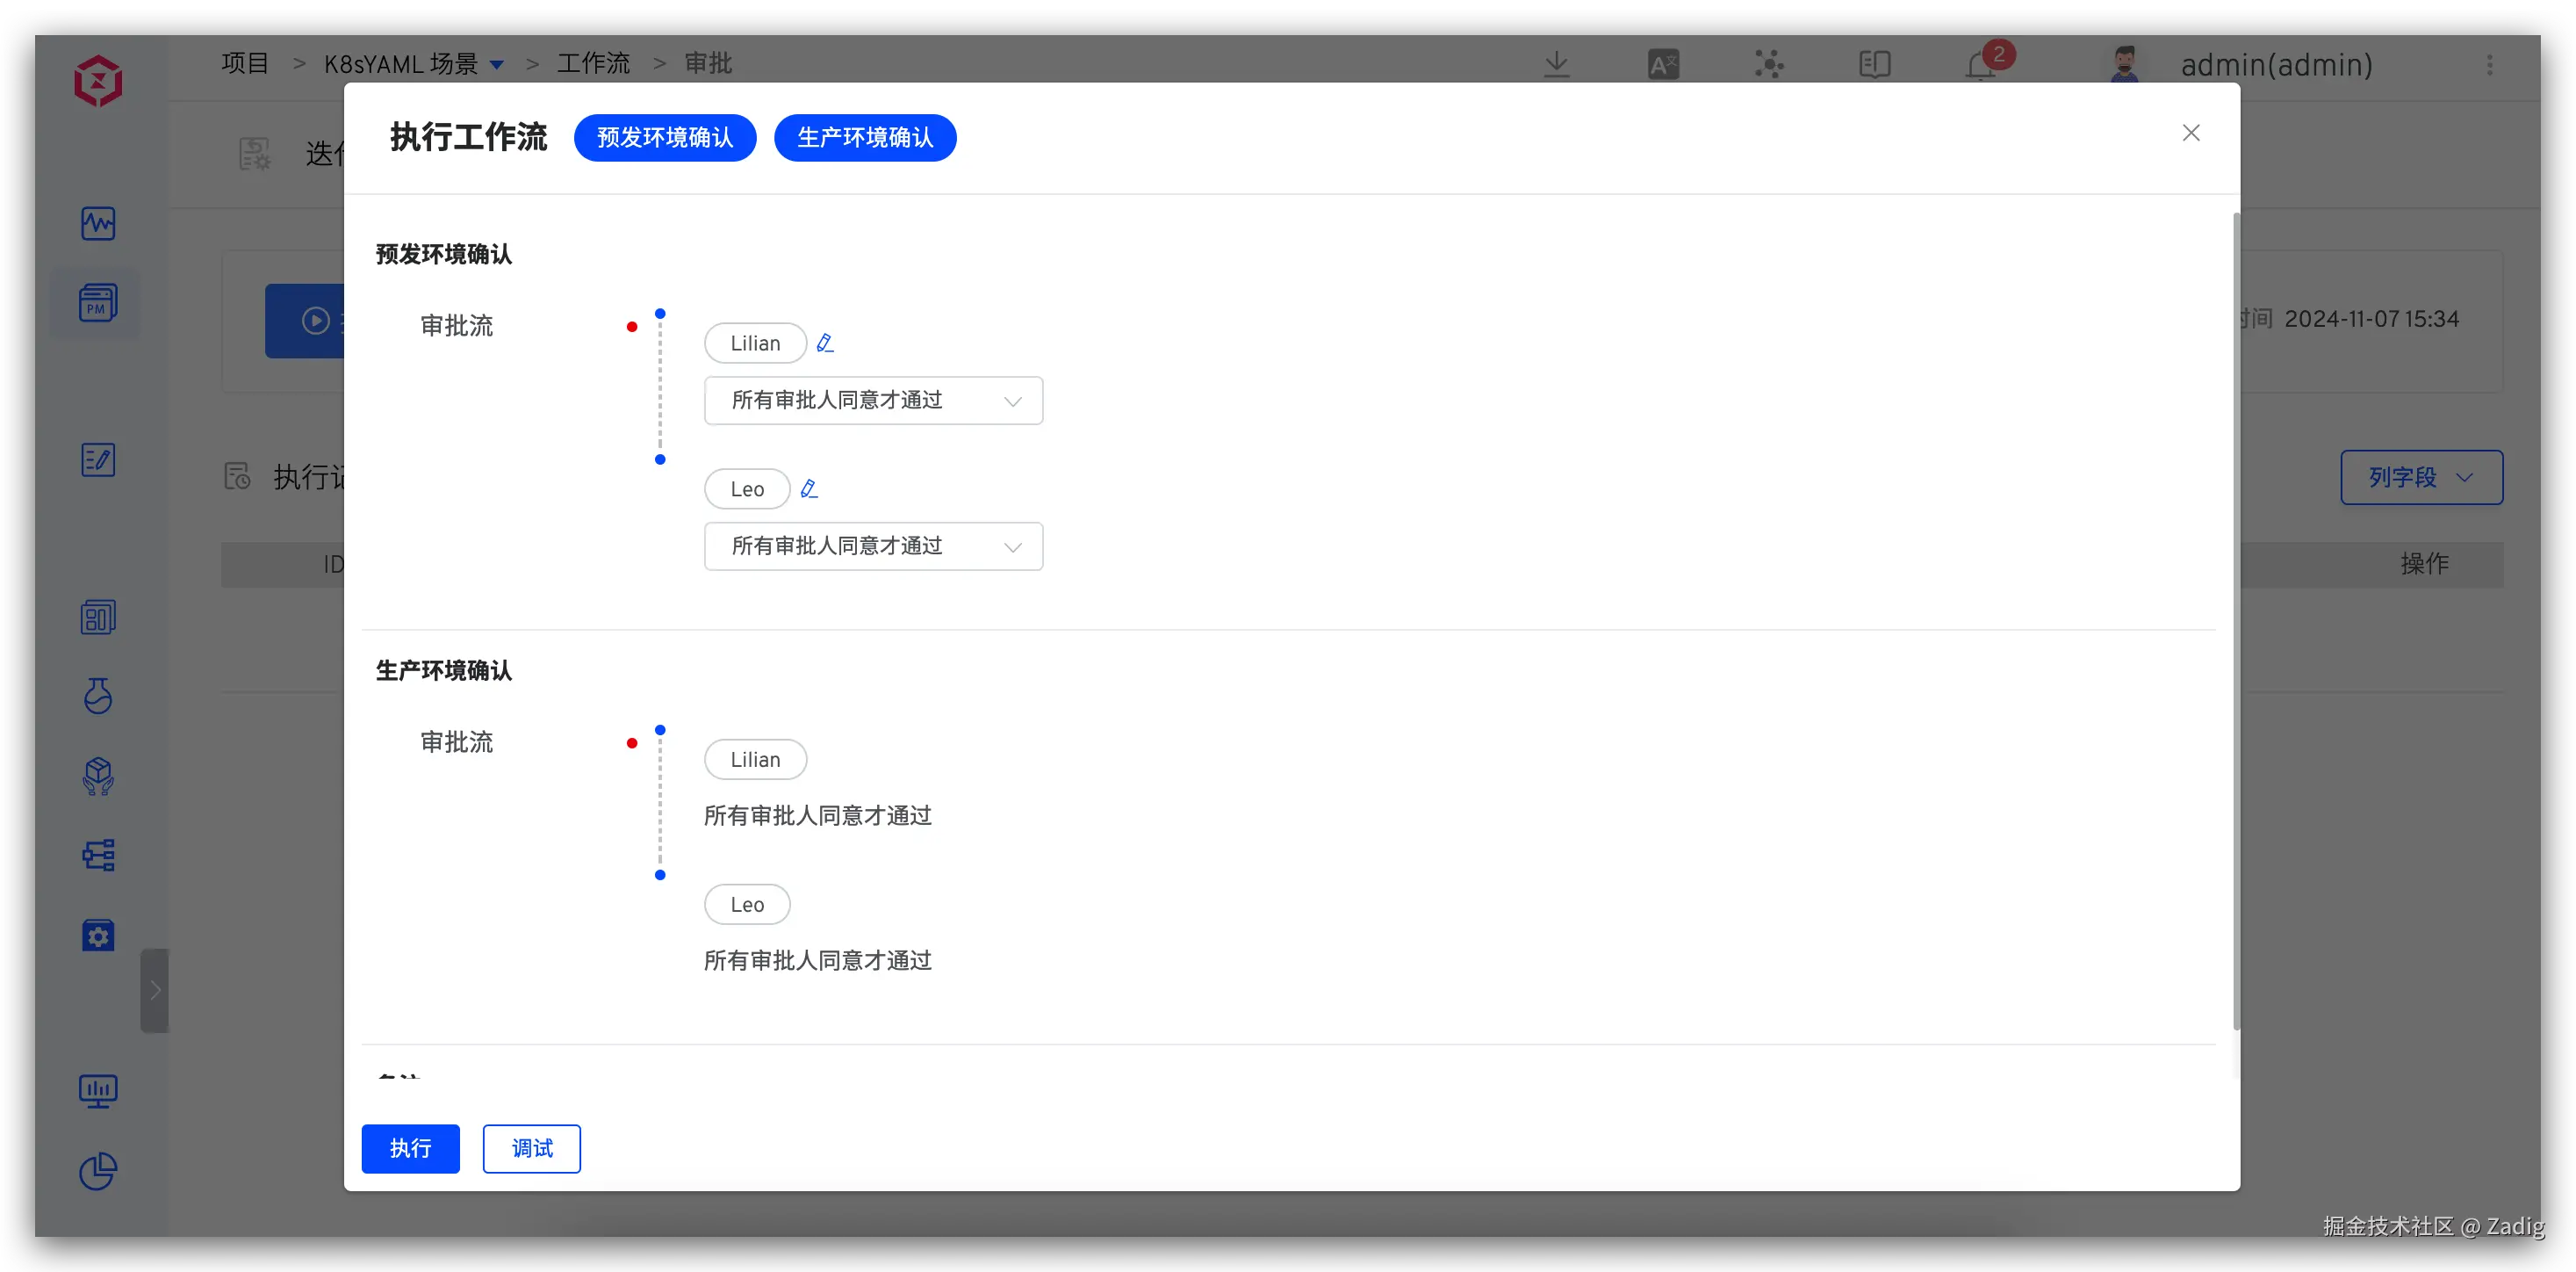Click the dialog's vertical scrollbar
Screen dimensions: 2576x1272
[2236, 620]
